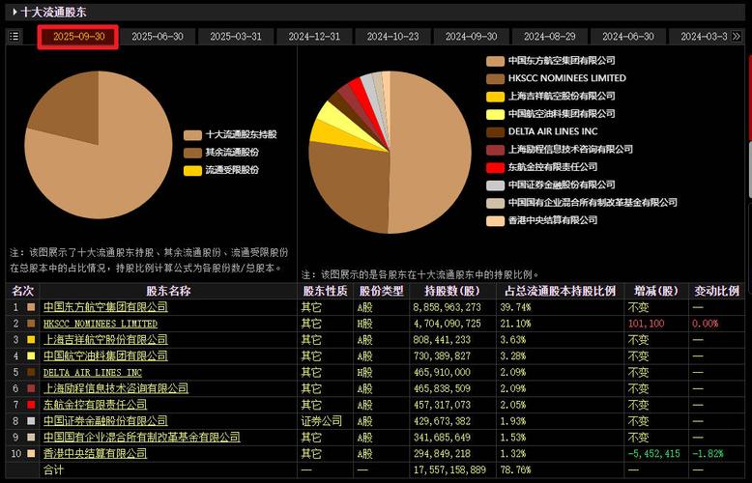Select the 2024-08-29 date tab
Screen dimensions: 752x483
tap(550, 37)
